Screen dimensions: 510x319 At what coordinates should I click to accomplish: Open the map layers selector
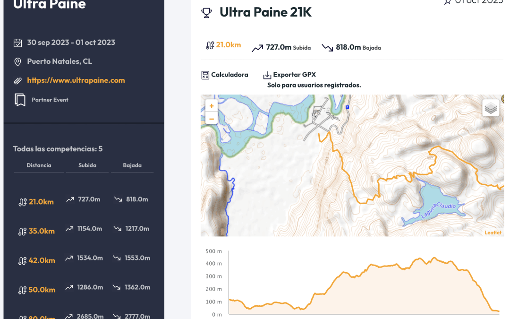pos(491,108)
